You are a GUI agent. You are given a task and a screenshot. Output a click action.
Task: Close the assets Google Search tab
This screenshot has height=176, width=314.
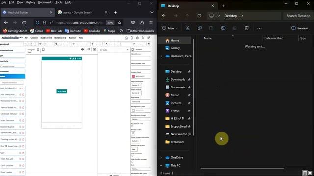106,12
